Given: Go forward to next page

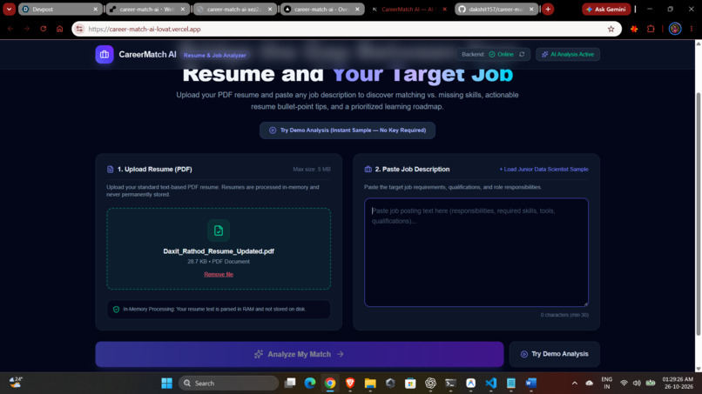Looking at the screenshot, I should click(x=27, y=29).
